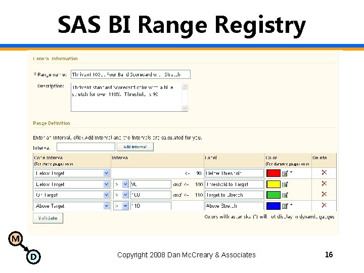The image size is (364, 273).
Task: Focus the Range name input field
Action: (130, 74)
